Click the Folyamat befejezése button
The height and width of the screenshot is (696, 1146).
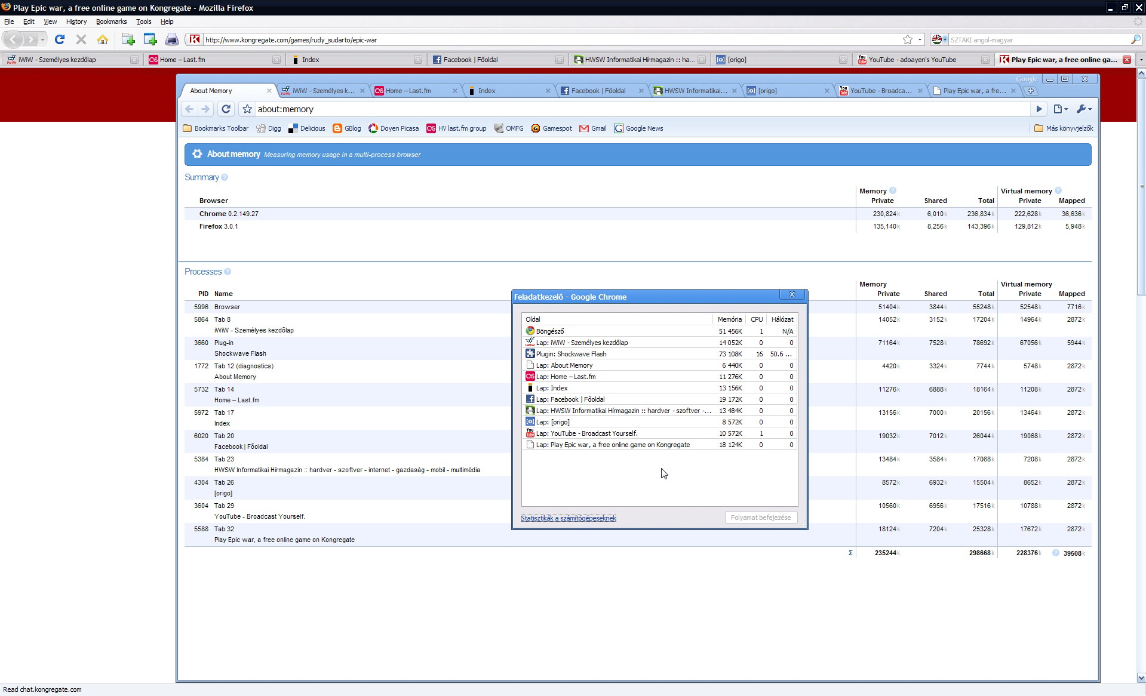761,518
